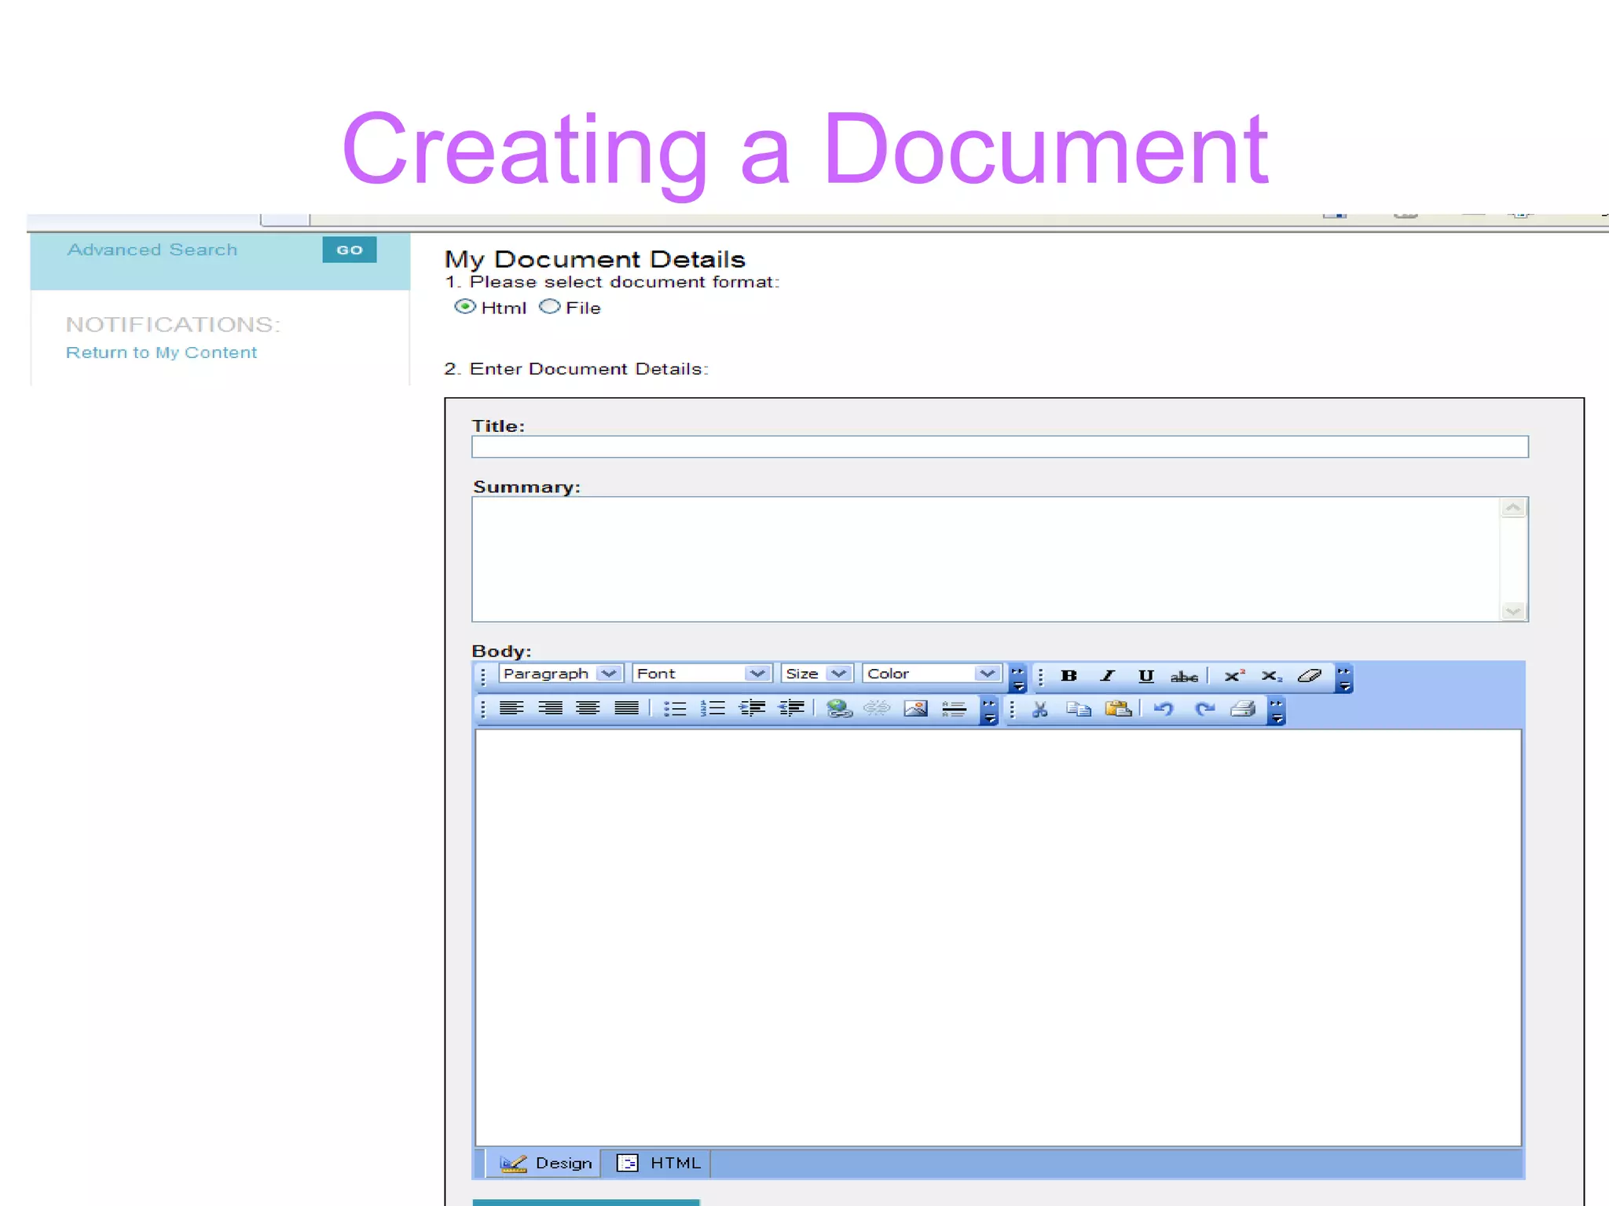Image resolution: width=1609 pixels, height=1206 pixels.
Task: Insert image icon
Action: click(915, 709)
